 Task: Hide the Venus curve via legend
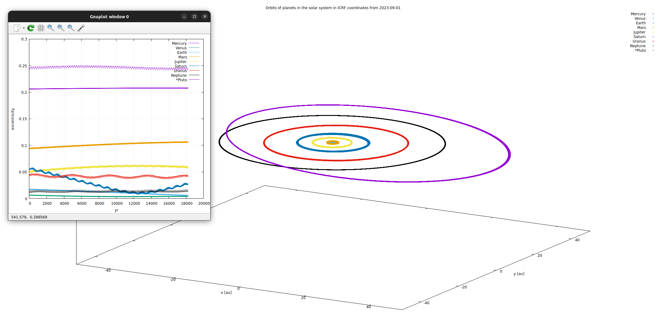(181, 48)
